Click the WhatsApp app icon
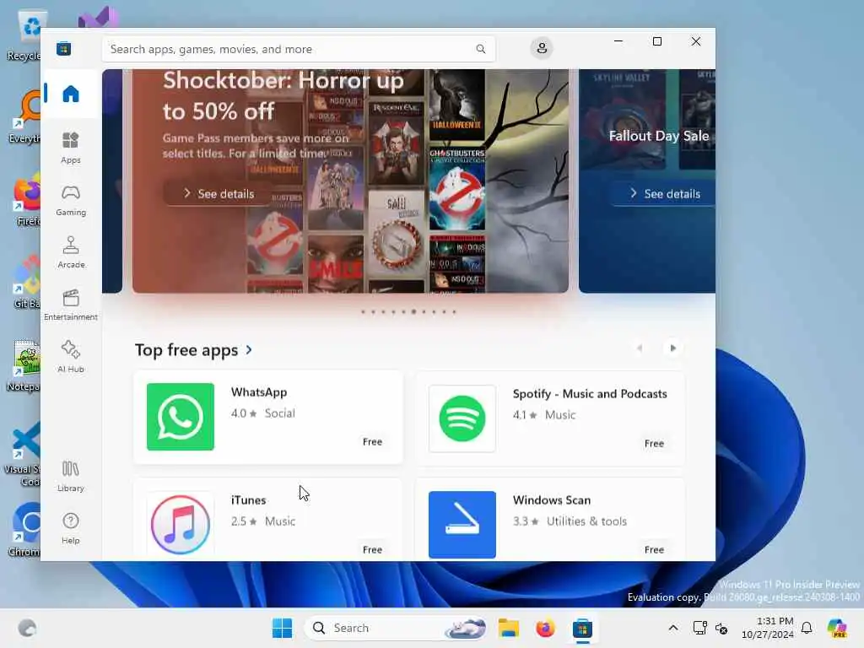 (x=181, y=417)
